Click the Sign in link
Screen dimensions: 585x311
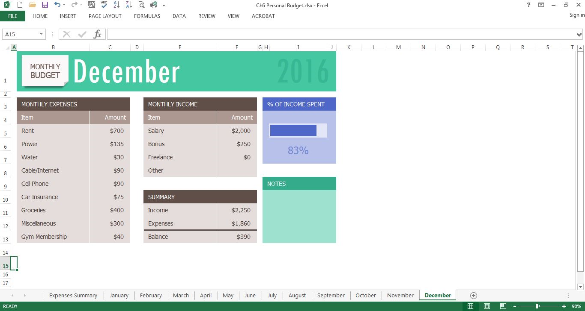pyautogui.click(x=577, y=15)
